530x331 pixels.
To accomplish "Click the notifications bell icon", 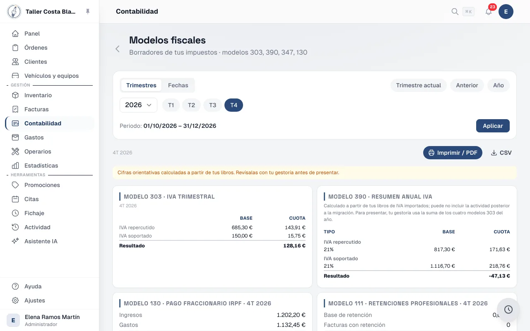I will click(x=489, y=12).
